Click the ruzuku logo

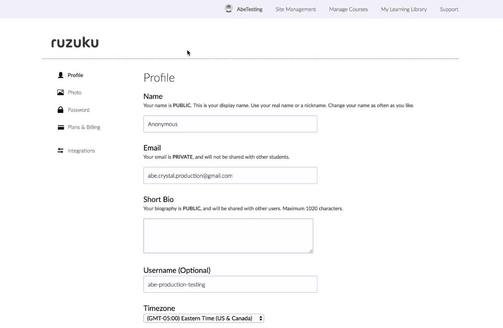75,43
